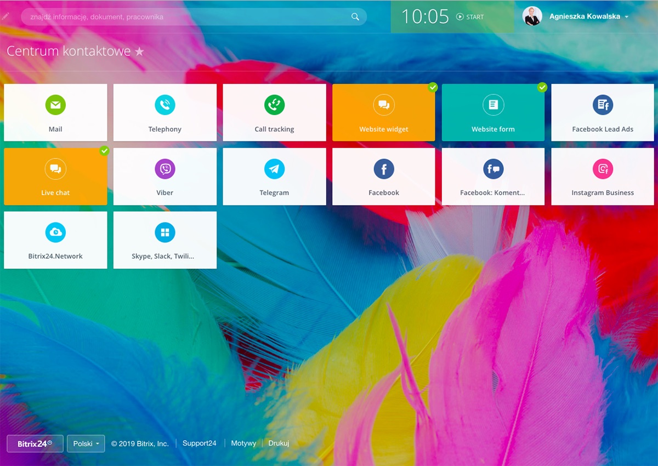The image size is (658, 466).
Task: Click the Telephony phone icon
Action: (x=164, y=105)
